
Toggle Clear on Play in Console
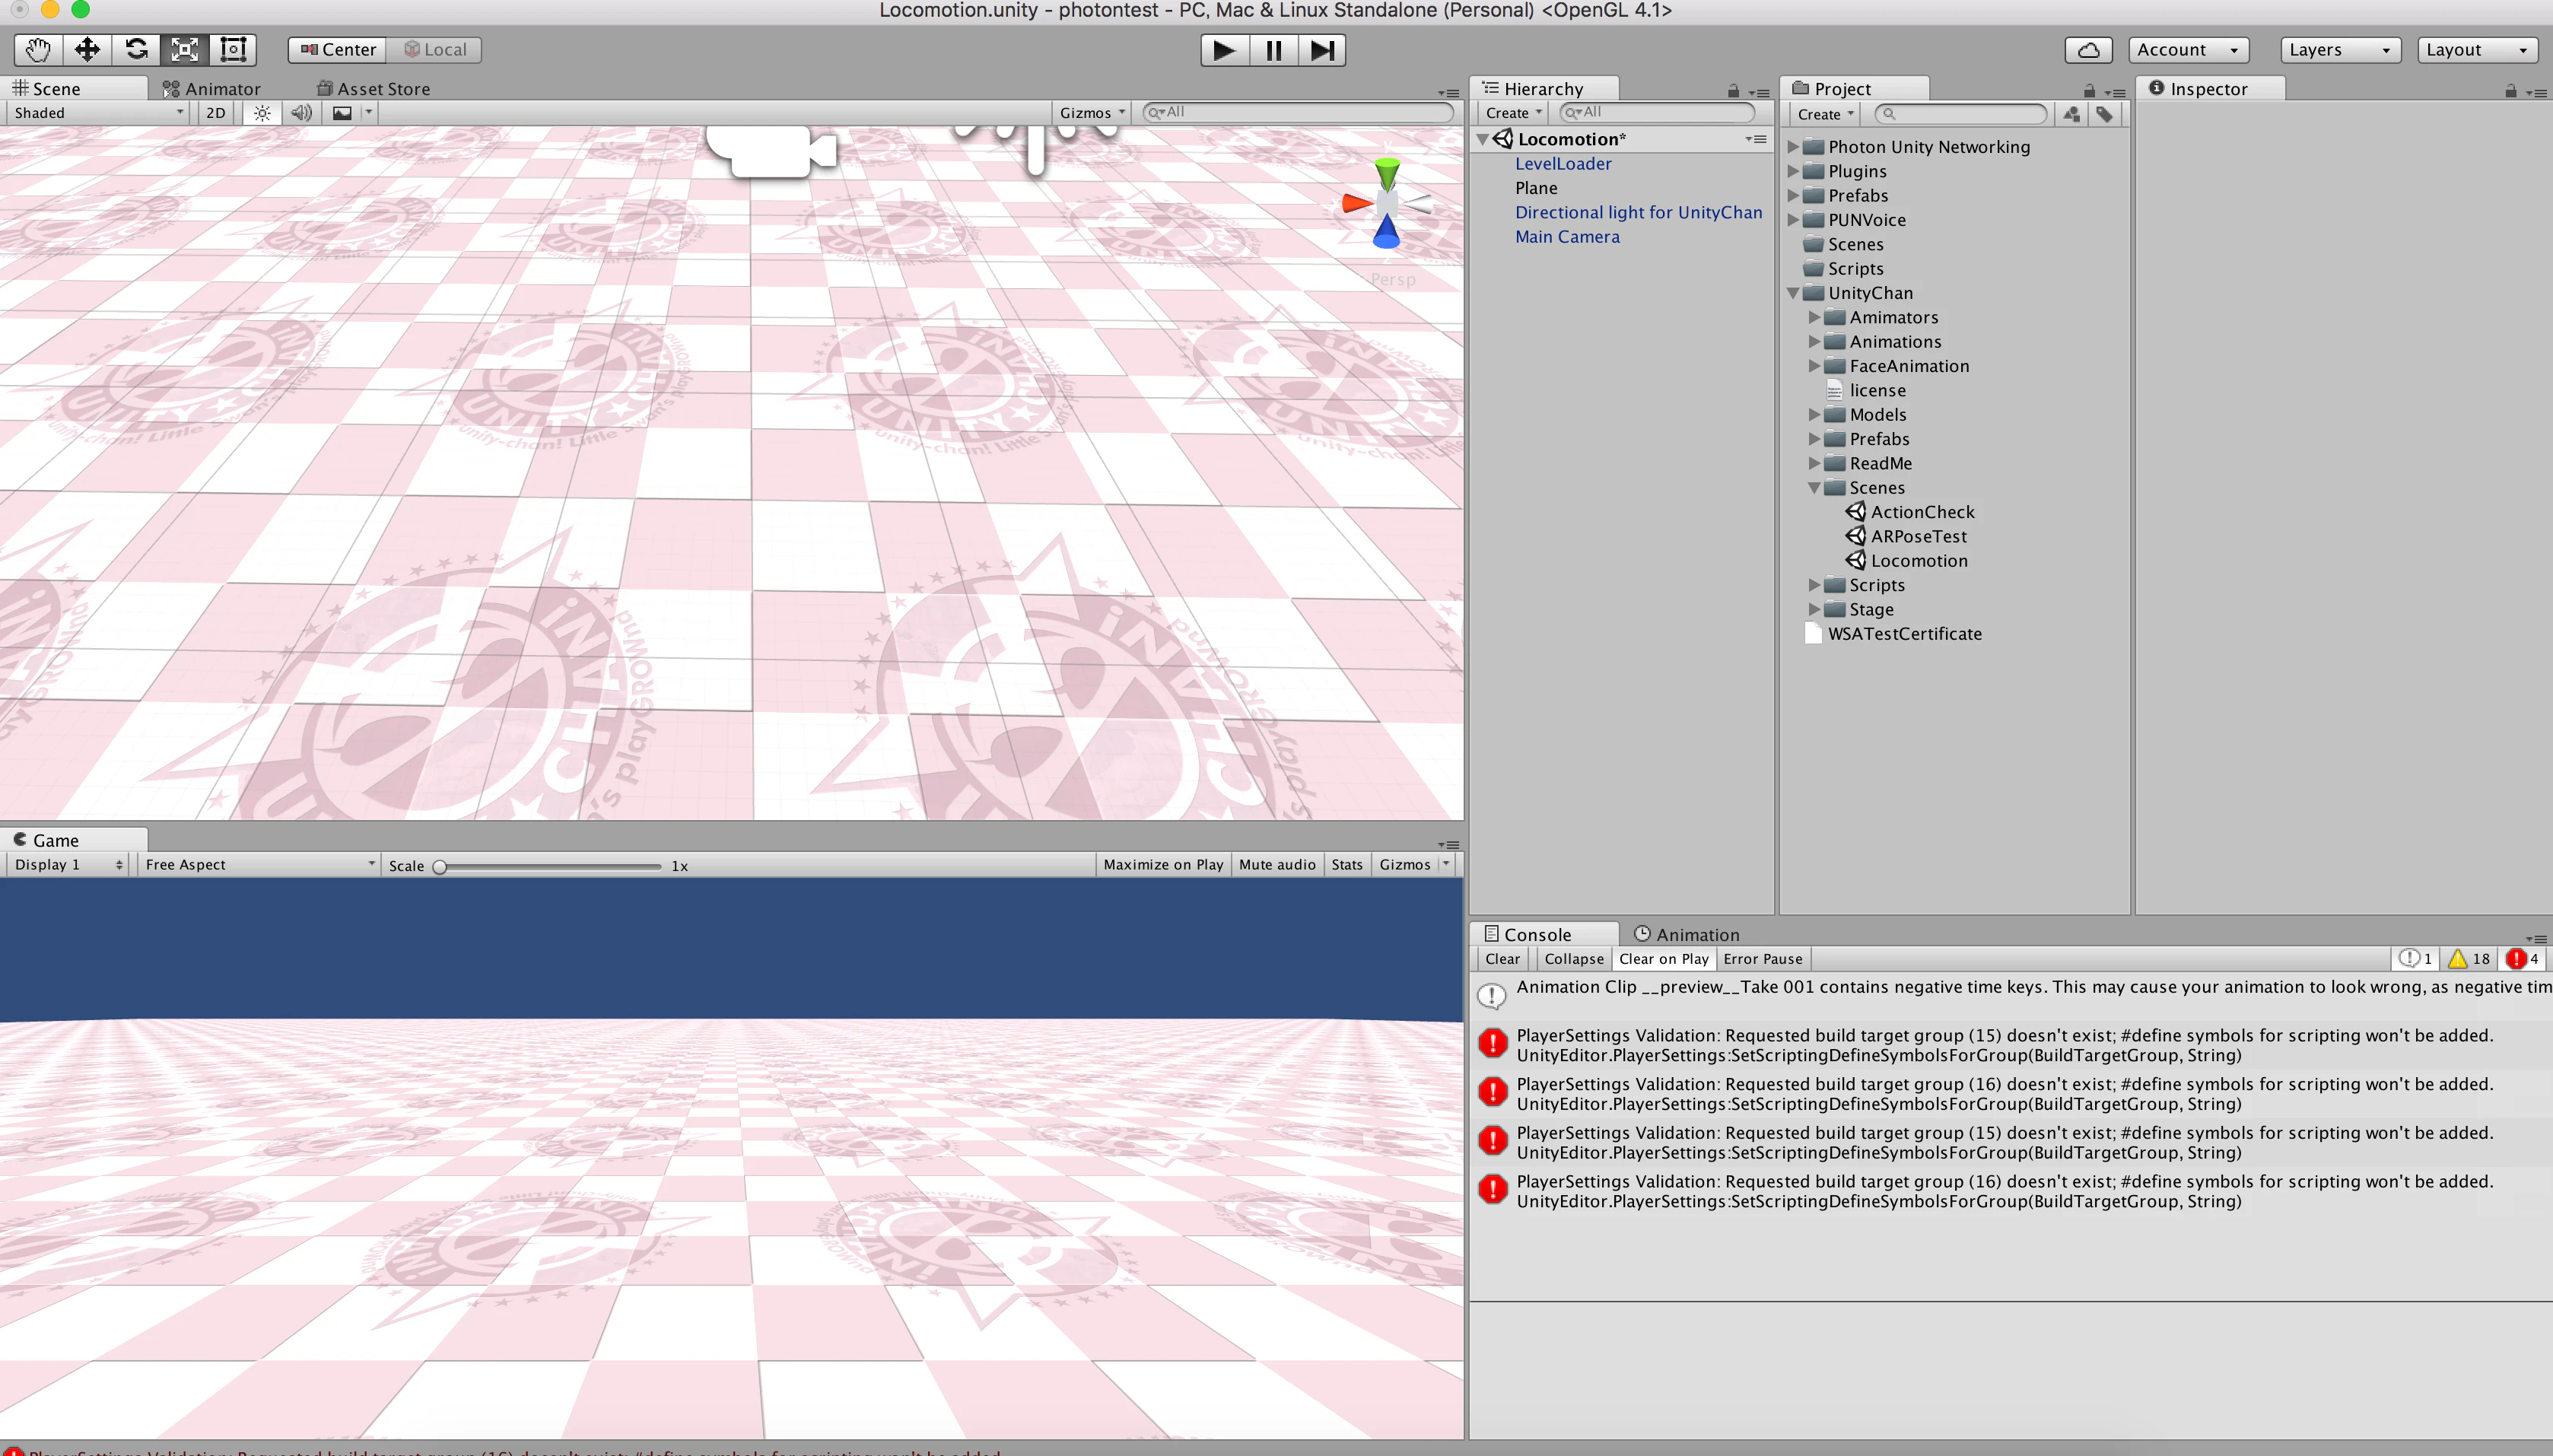pos(1664,958)
